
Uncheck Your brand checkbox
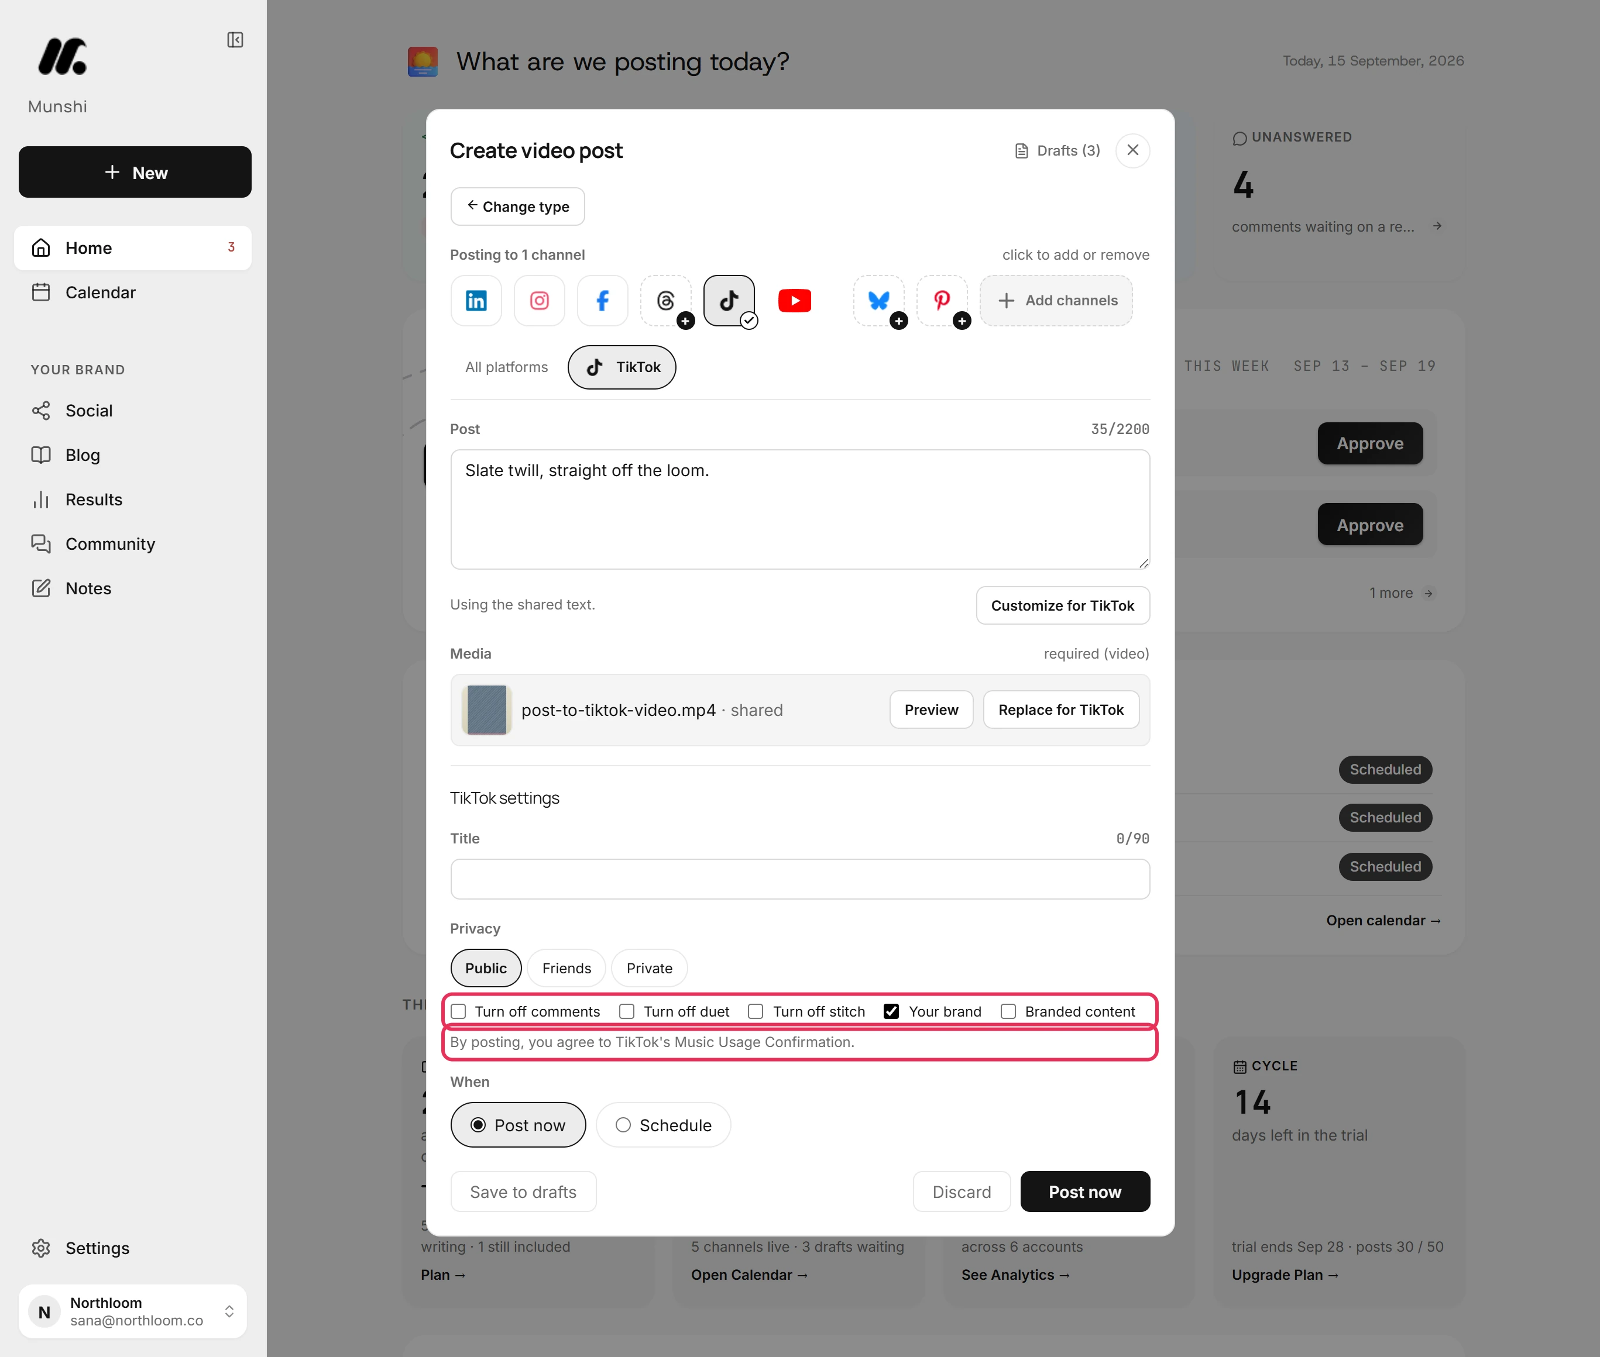click(x=891, y=1011)
